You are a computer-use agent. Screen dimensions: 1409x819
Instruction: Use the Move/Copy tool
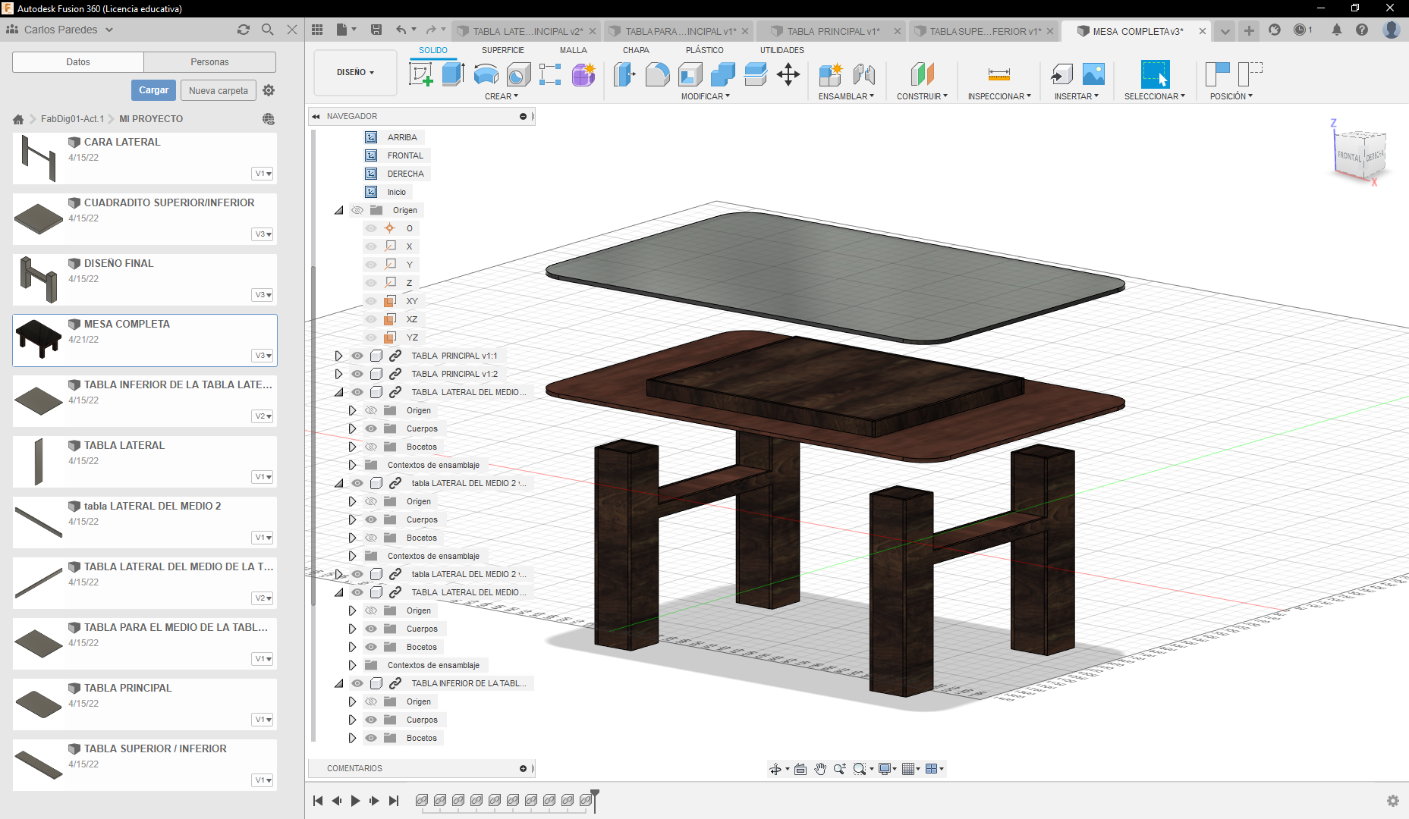coord(788,74)
